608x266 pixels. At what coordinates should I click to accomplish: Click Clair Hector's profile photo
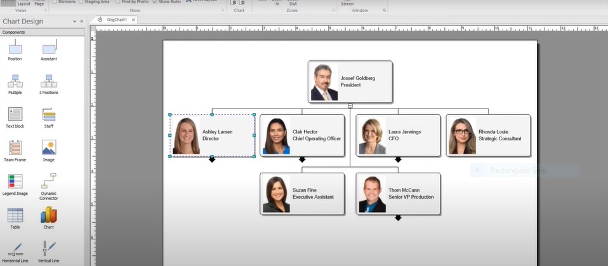(276, 136)
